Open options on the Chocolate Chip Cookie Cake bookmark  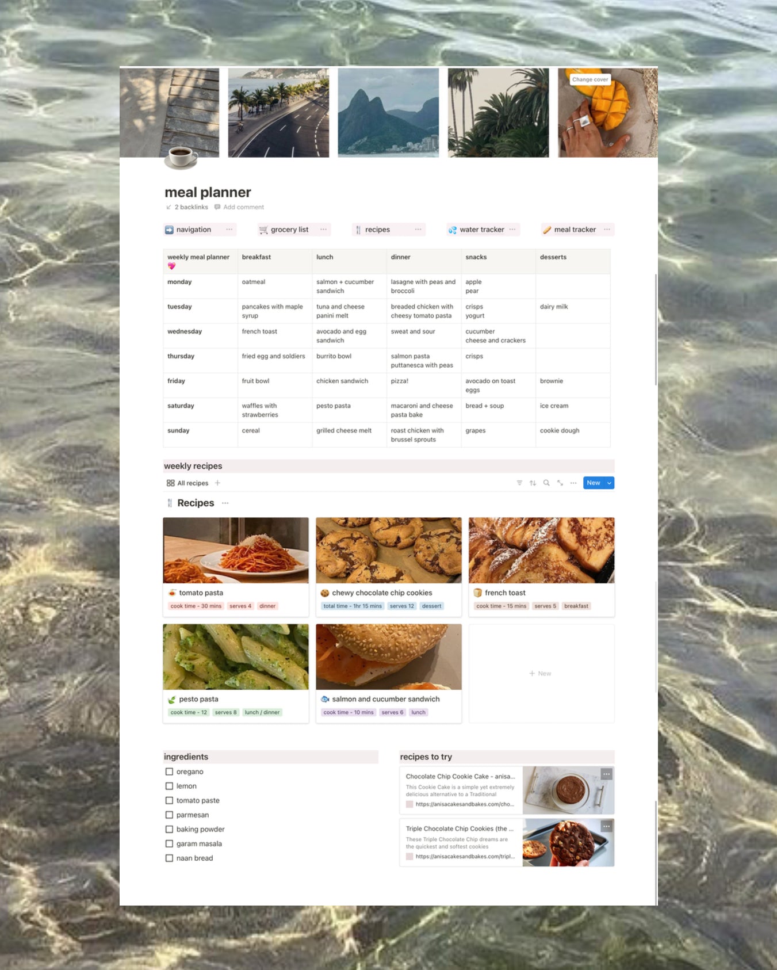606,774
